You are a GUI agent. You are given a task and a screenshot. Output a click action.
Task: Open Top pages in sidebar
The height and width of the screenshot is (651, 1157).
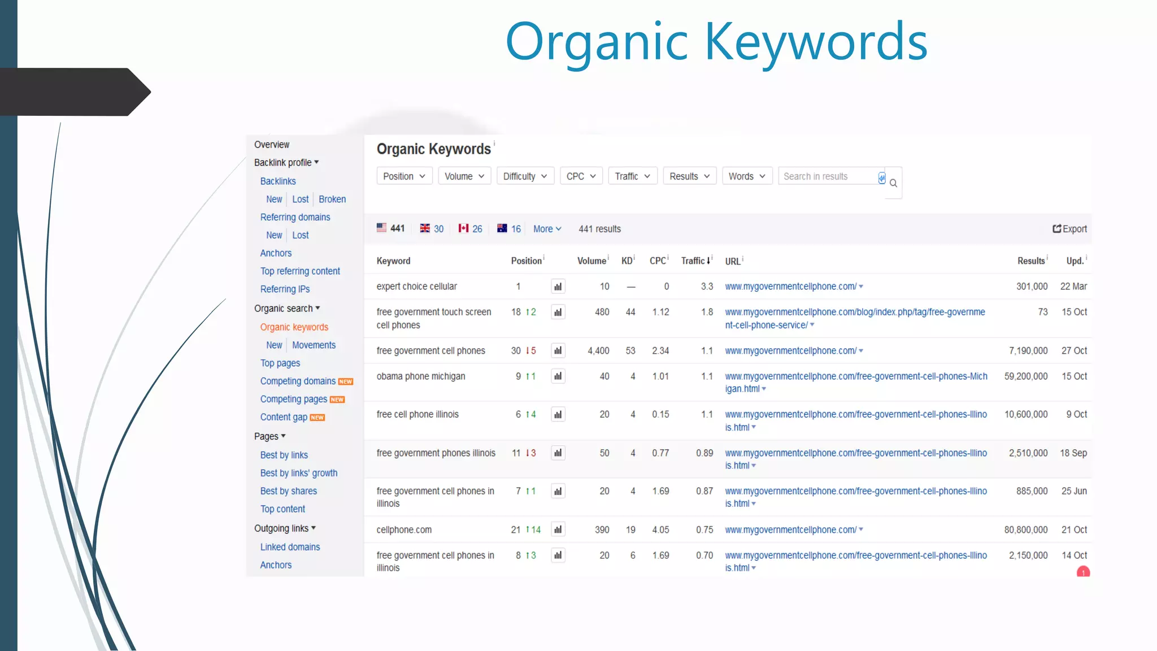280,363
